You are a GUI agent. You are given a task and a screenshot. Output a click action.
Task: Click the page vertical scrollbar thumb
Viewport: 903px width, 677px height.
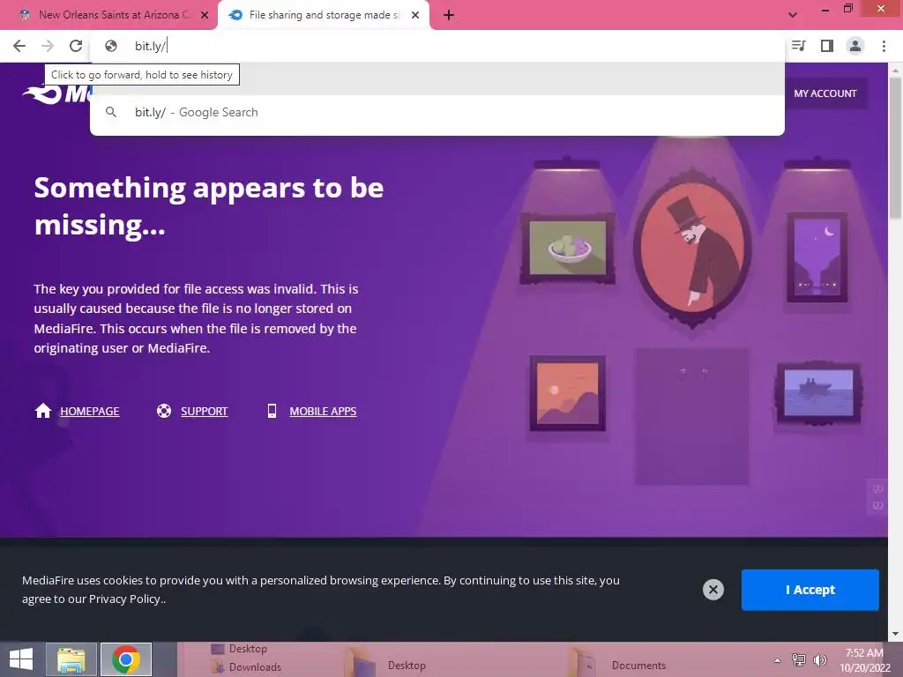coord(895,147)
